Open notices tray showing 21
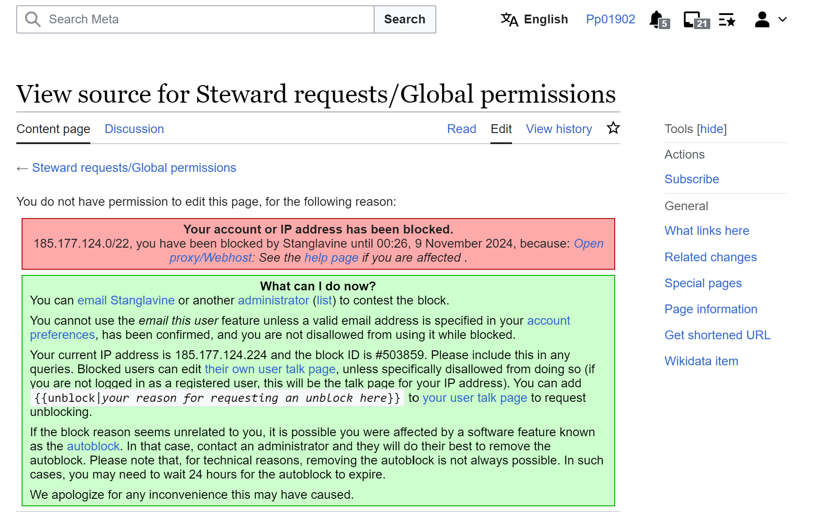The width and height of the screenshot is (824, 512). click(x=697, y=20)
